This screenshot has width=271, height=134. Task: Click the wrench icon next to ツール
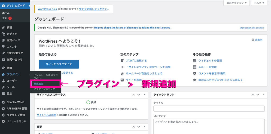(x=3, y=87)
